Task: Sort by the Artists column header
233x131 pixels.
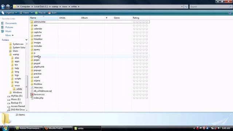Action: 69,18
